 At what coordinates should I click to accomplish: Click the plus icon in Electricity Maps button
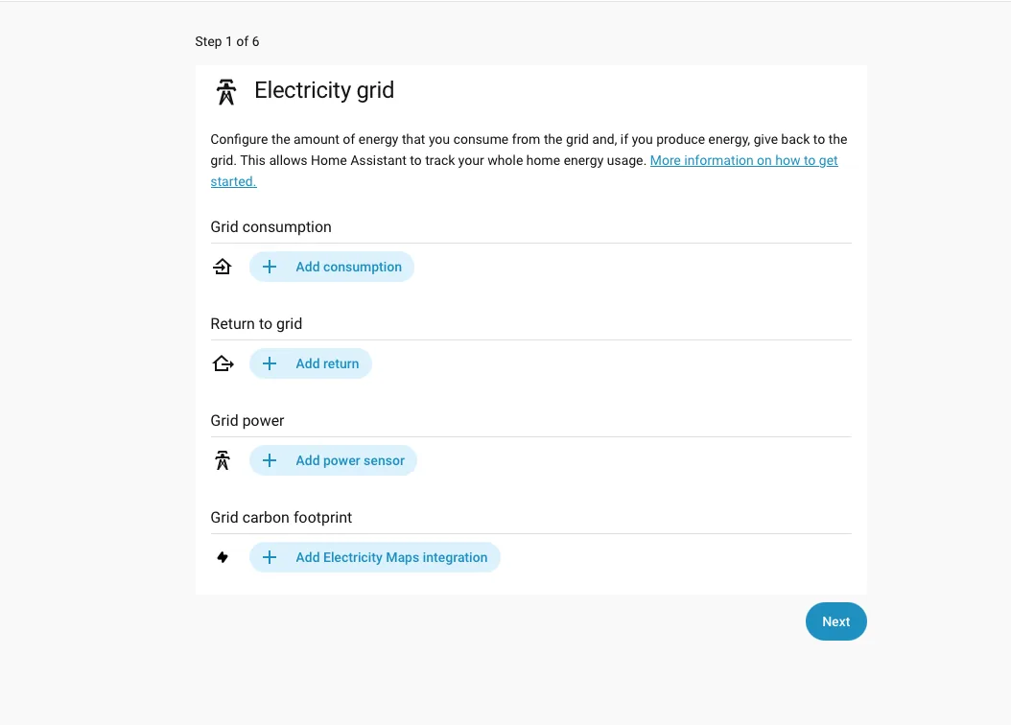[269, 557]
